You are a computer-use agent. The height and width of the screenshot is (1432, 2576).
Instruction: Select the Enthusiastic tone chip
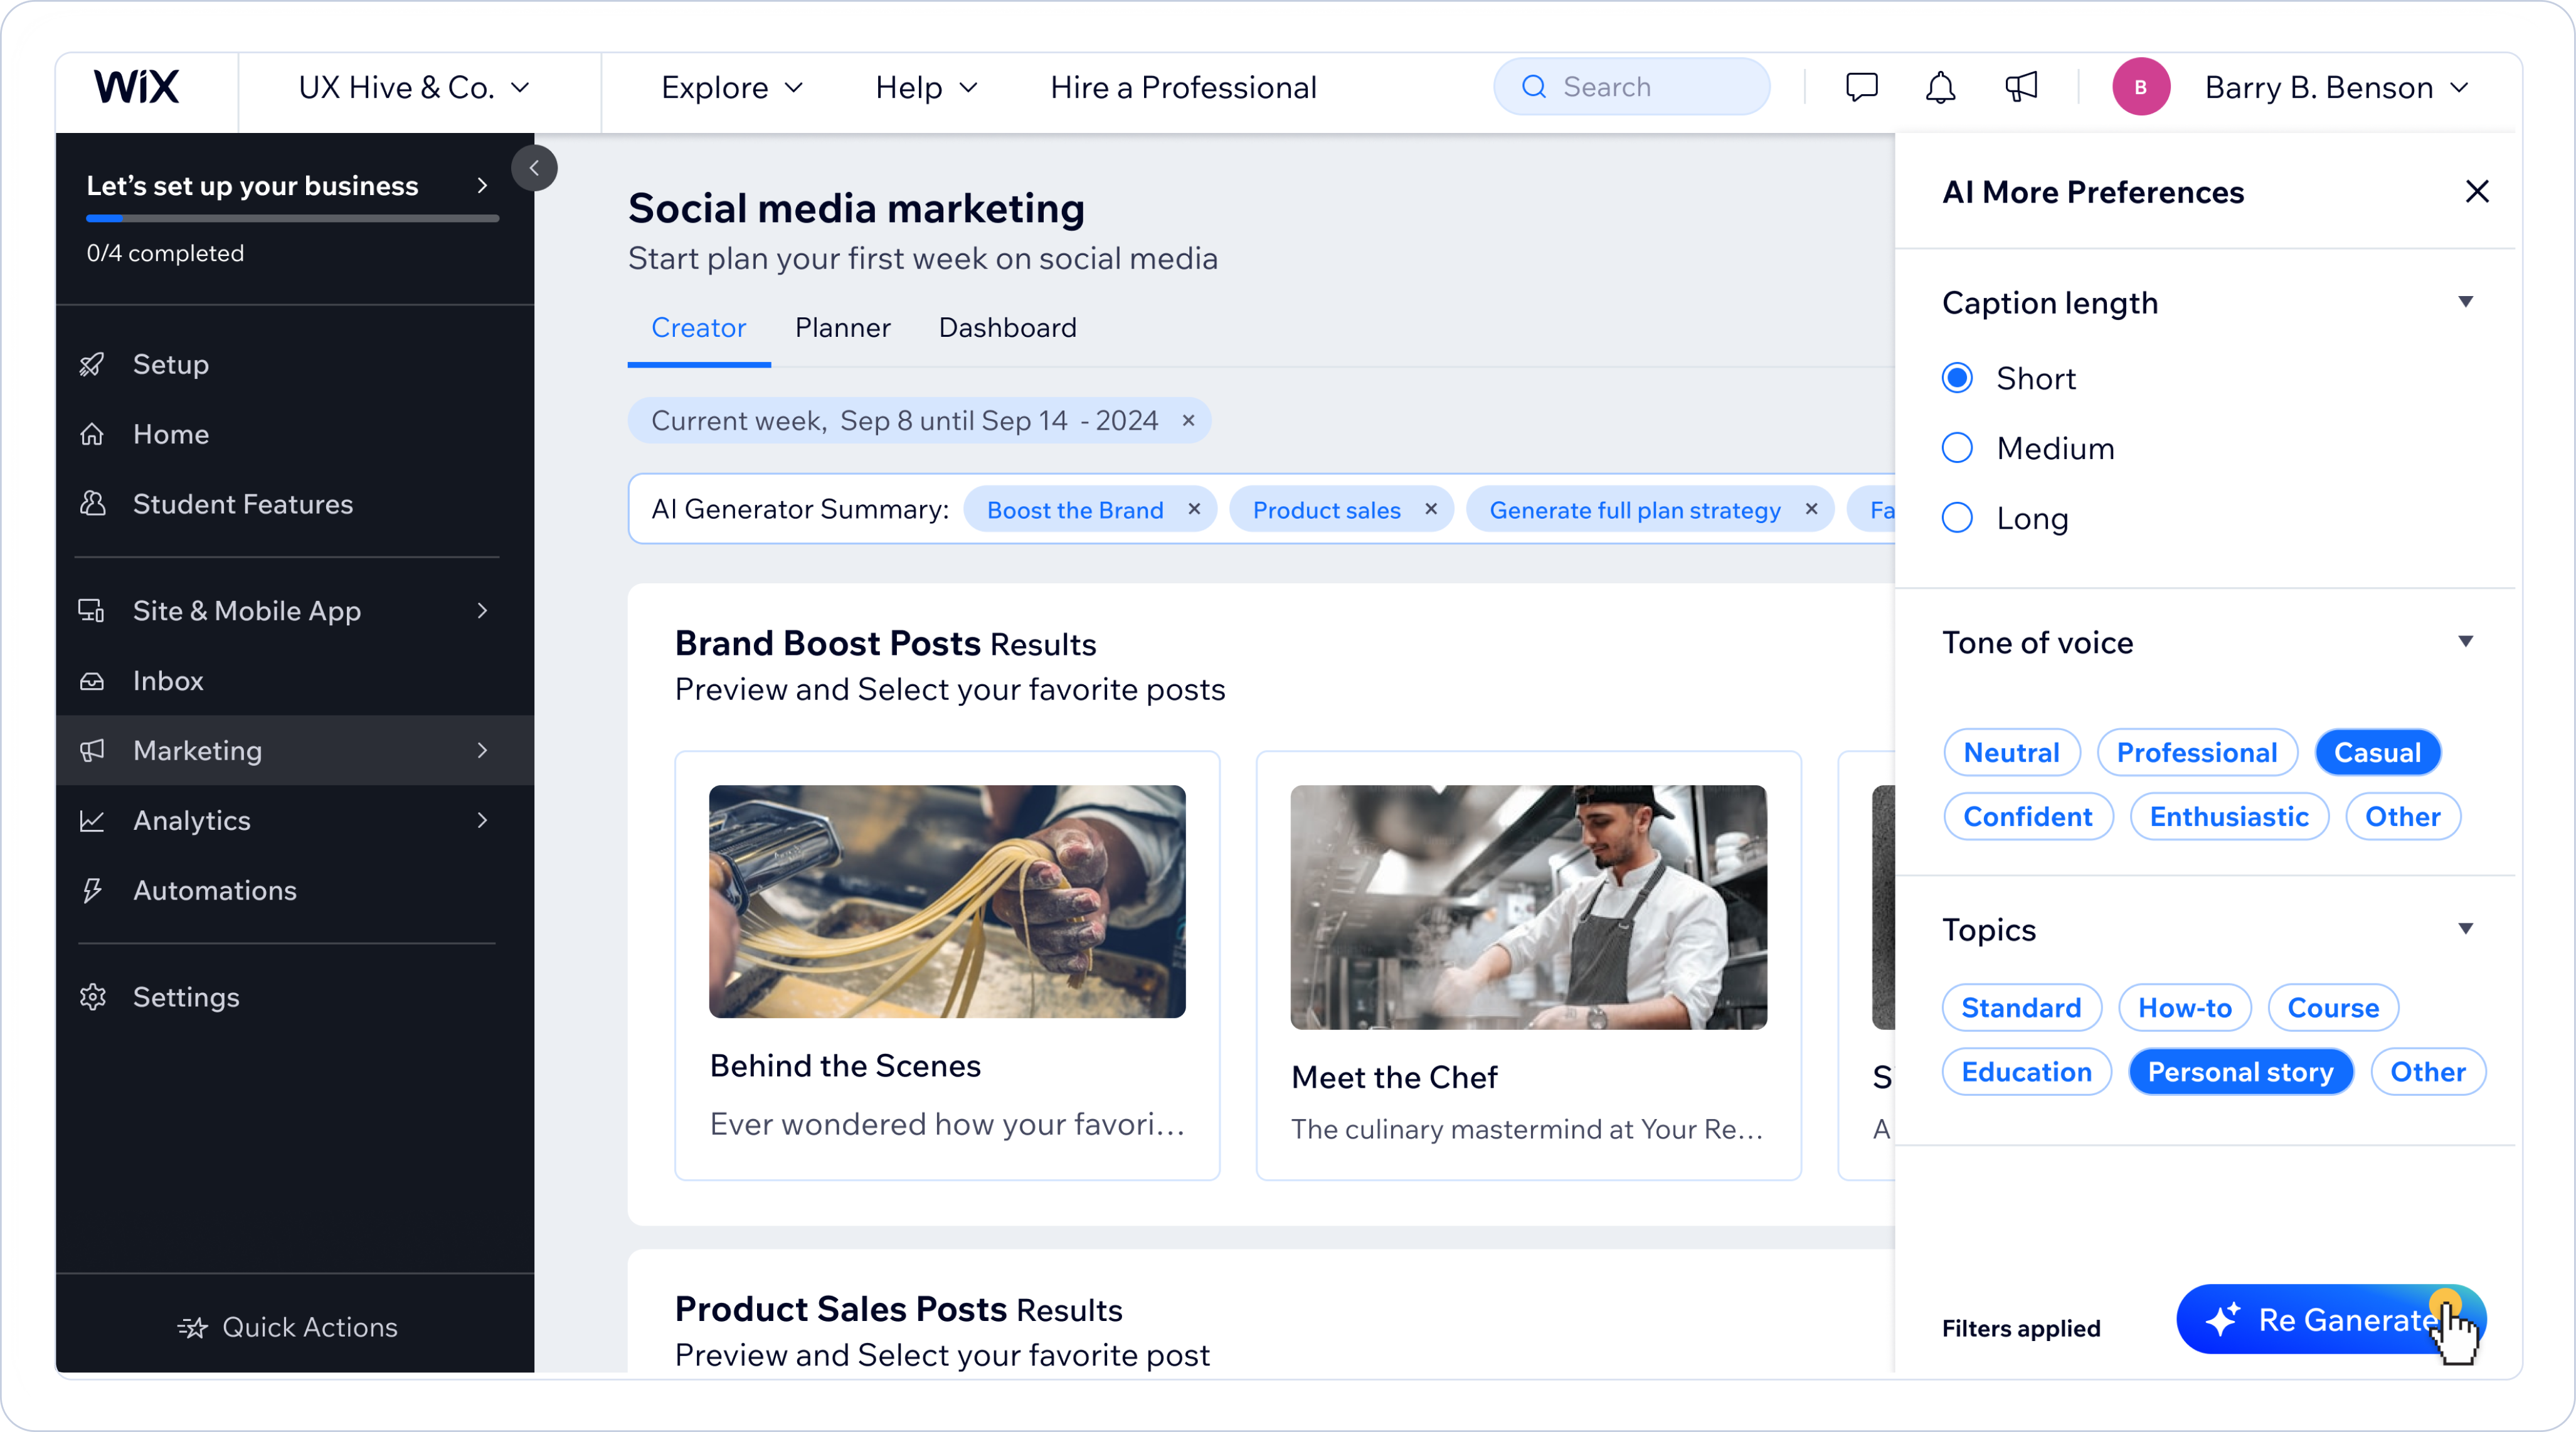[2228, 817]
